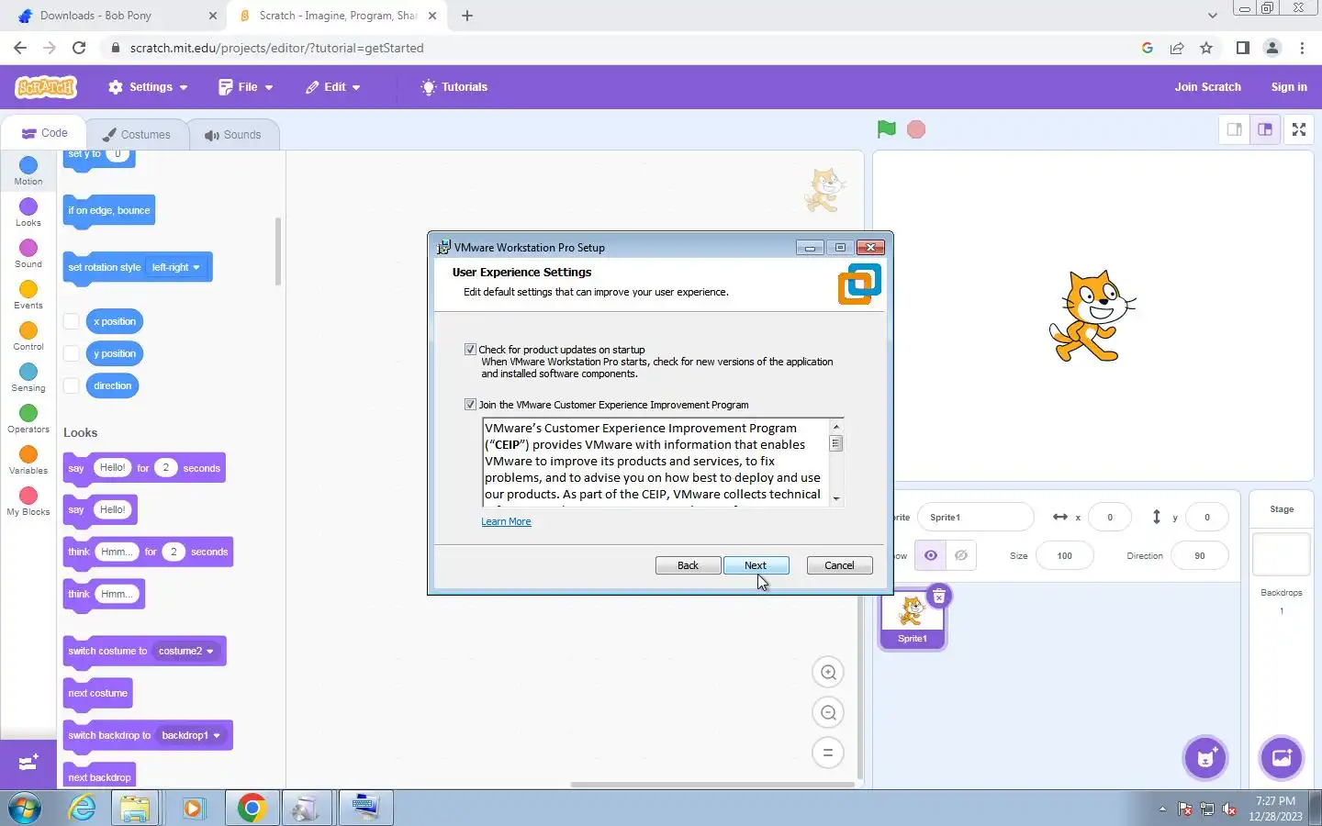Enter full screen stage mode
Viewport: 1322px width, 826px height.
pos(1299,129)
